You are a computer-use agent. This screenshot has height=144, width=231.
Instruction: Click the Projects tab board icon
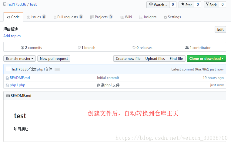point(92,17)
